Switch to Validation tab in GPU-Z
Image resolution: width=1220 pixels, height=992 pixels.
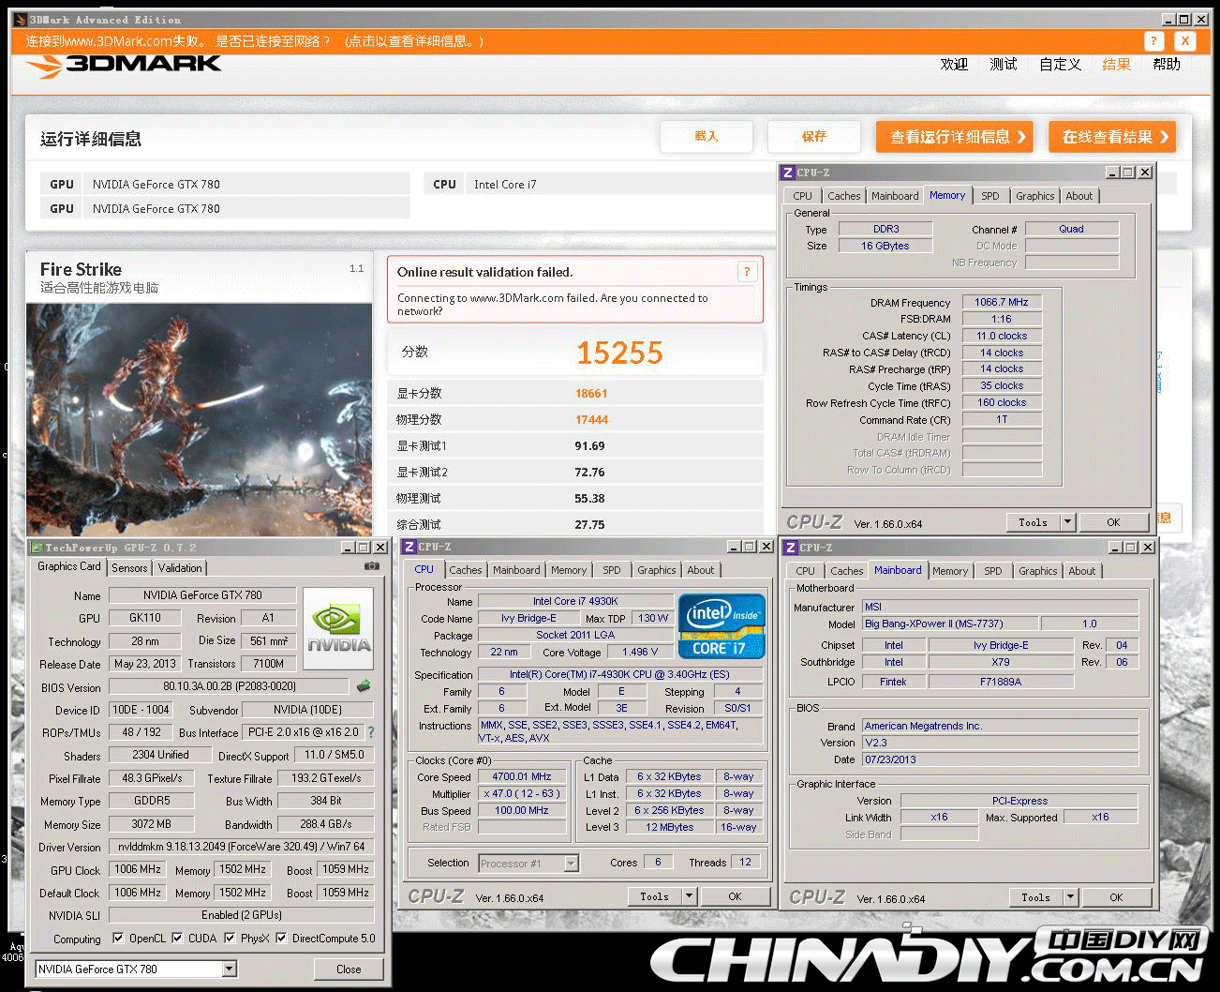180,568
